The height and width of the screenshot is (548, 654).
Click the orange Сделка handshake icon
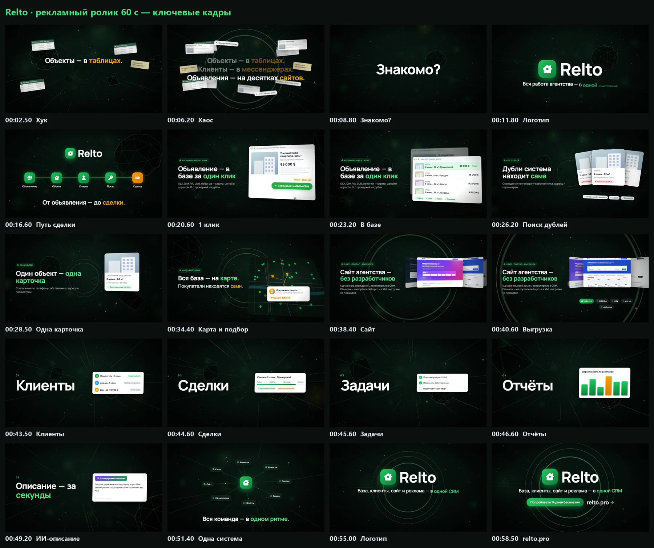pyautogui.click(x=137, y=178)
